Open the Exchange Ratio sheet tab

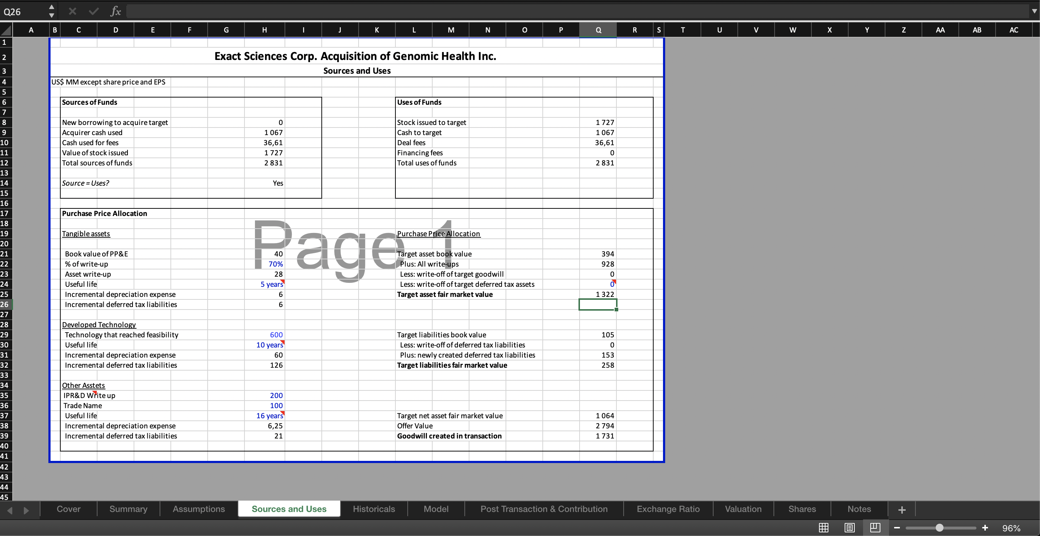click(668, 509)
